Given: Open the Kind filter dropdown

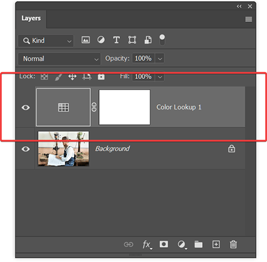Looking at the screenshot, I should coord(46,41).
